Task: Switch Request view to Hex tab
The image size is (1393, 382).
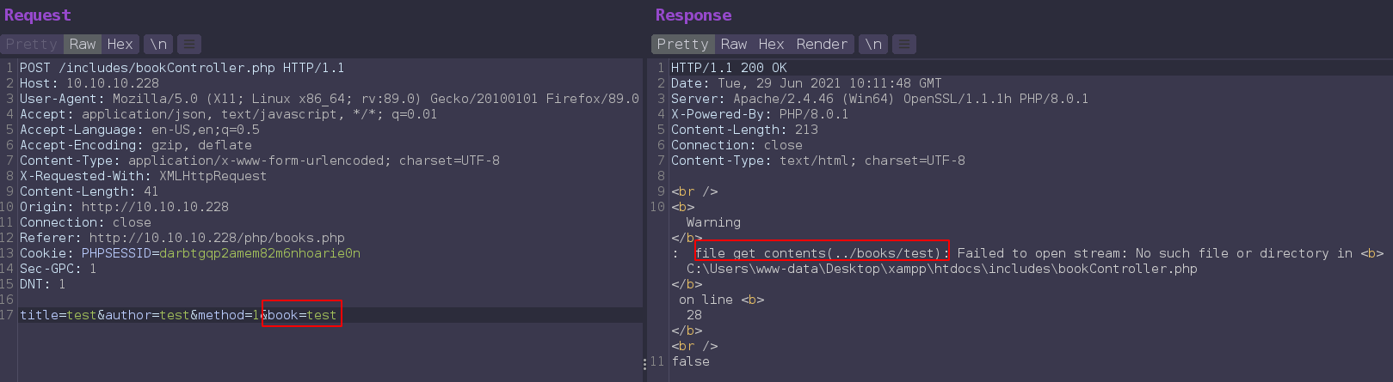Action: click(x=120, y=44)
